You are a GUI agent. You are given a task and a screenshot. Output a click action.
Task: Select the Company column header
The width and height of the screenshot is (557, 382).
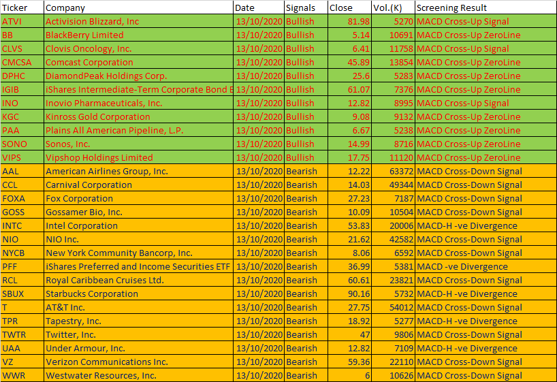pos(138,7)
